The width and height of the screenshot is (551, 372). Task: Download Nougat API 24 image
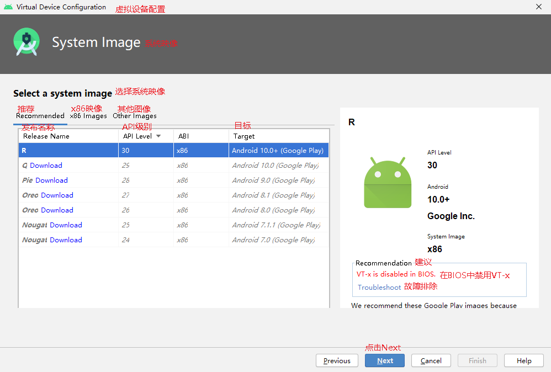[66, 240]
